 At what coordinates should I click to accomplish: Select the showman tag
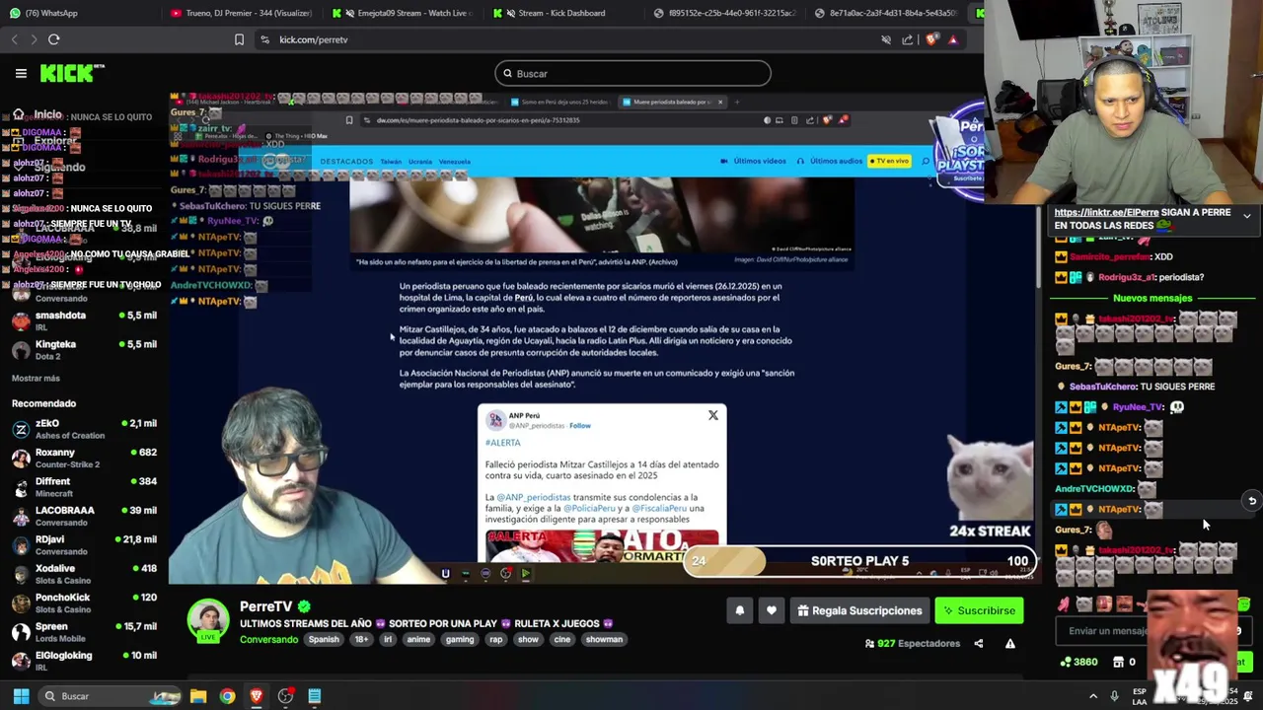click(x=604, y=639)
